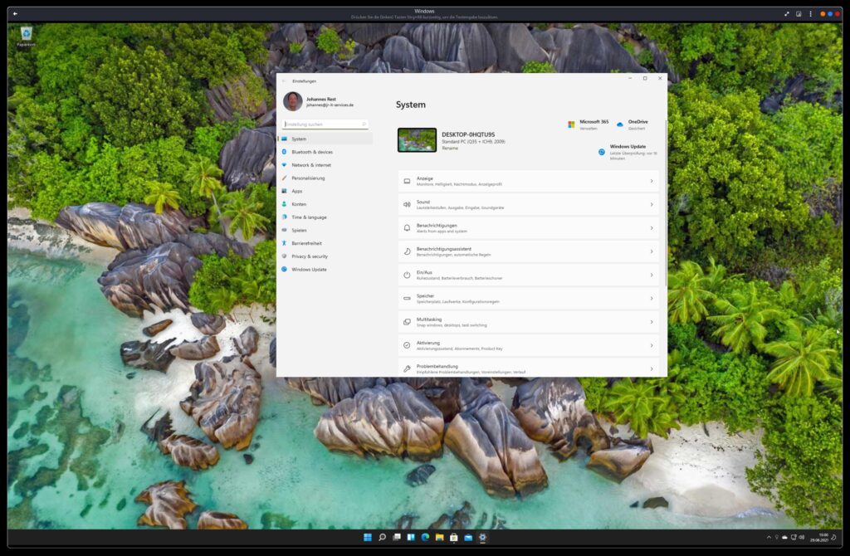Click the Rename link under DESKTOP-0HQTU95

449,148
